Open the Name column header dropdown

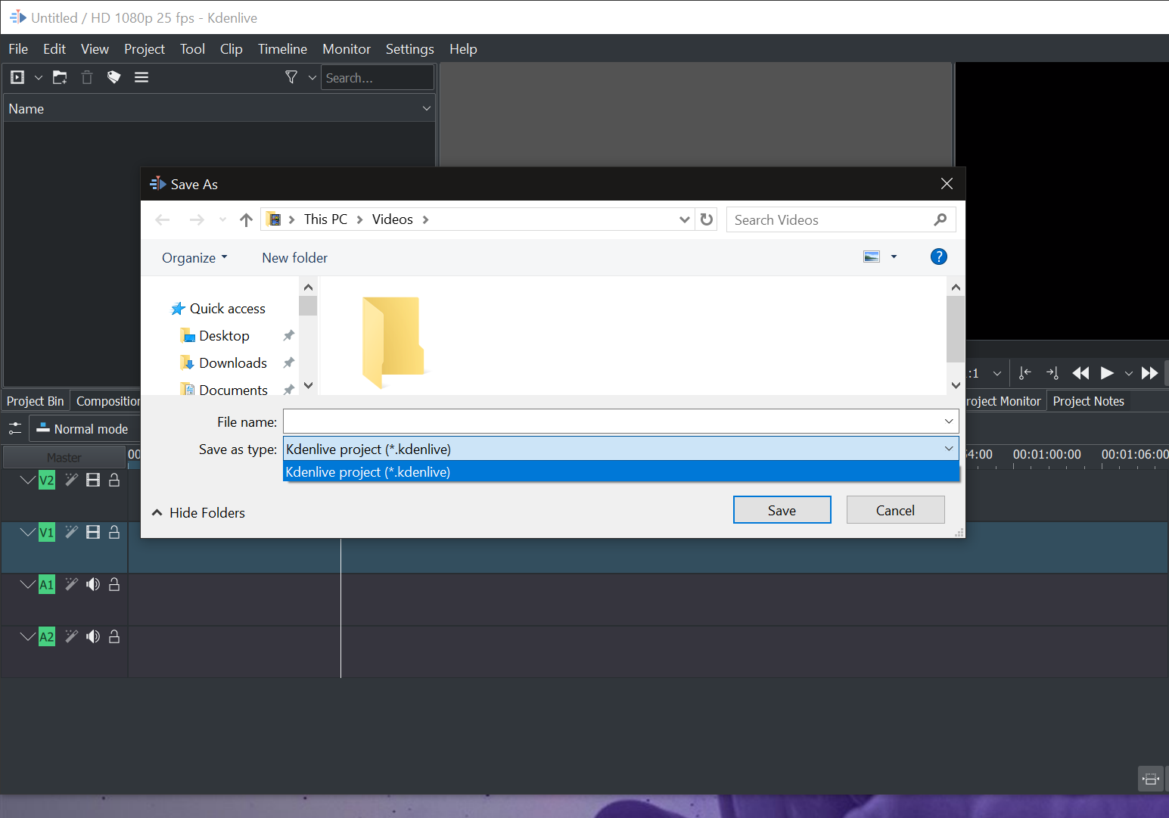click(427, 108)
